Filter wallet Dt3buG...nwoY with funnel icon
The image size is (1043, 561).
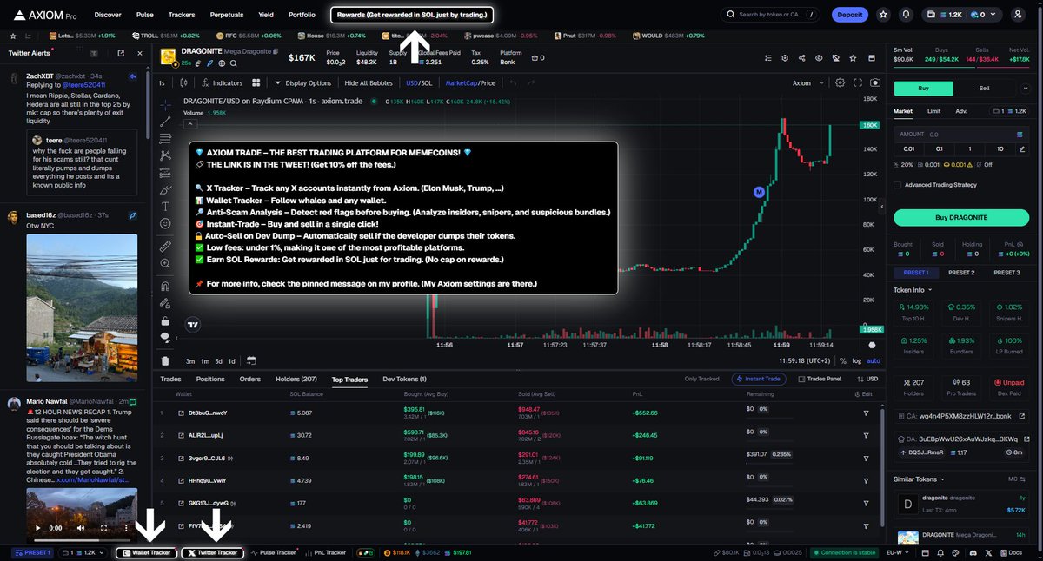coord(866,412)
